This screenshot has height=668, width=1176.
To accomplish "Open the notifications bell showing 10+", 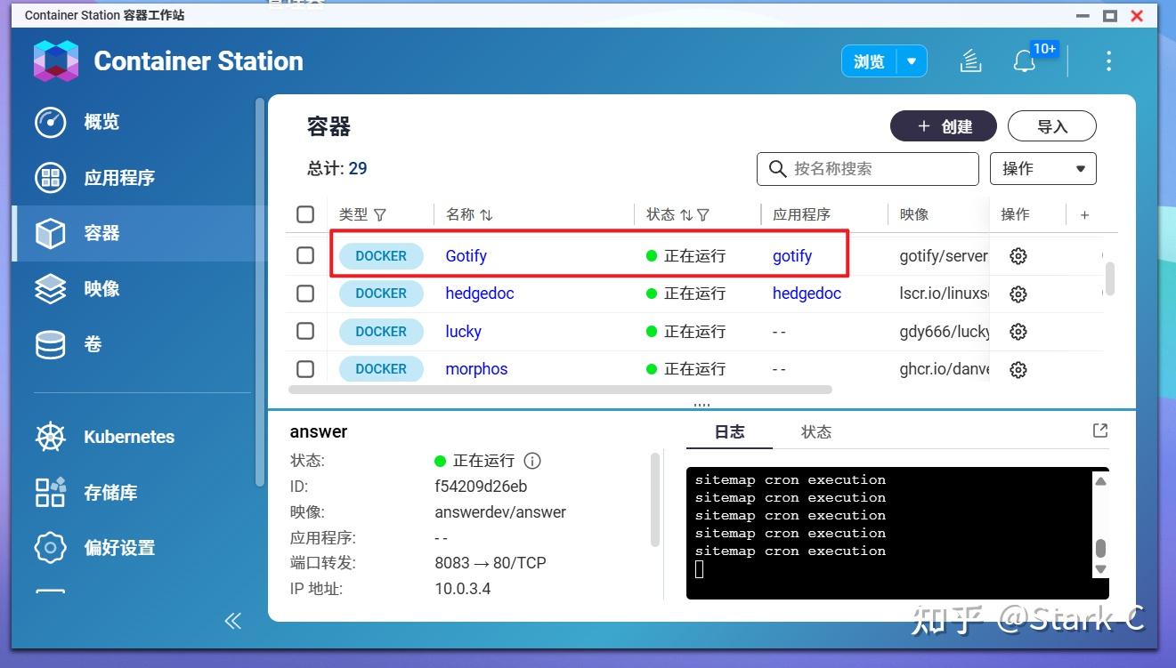I will [x=1024, y=60].
